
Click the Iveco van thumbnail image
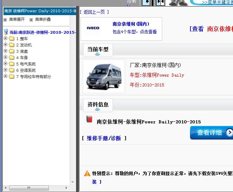pos(104,76)
